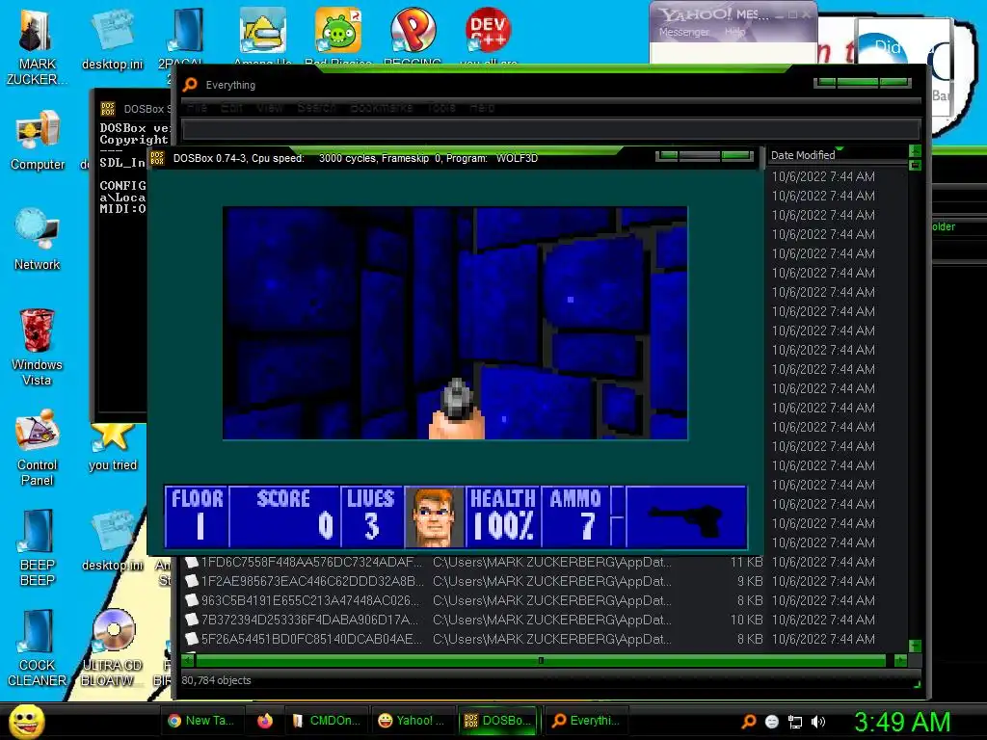Select the BEEP BEEP shortcut icon

coord(38,548)
